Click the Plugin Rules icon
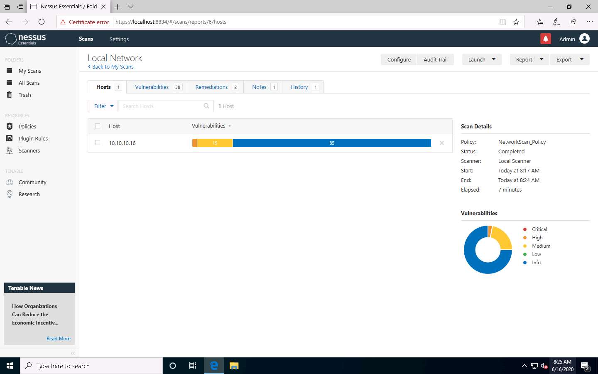 click(10, 138)
